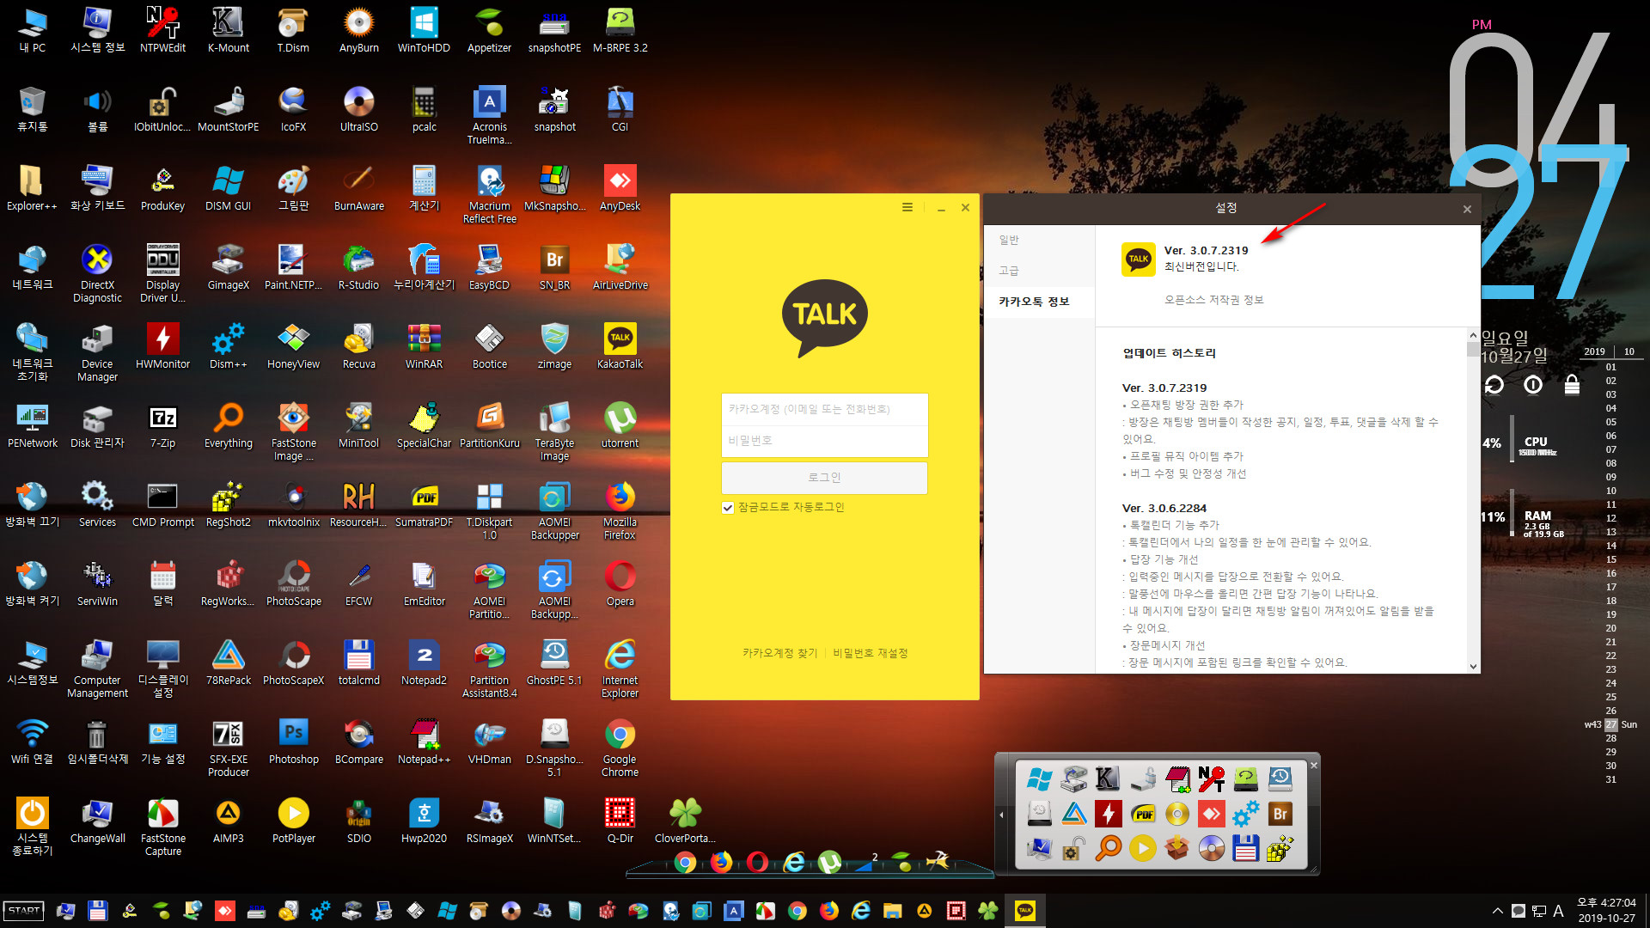Click lock icon in desktop widget
This screenshot has width=1650, height=928.
tap(1572, 385)
